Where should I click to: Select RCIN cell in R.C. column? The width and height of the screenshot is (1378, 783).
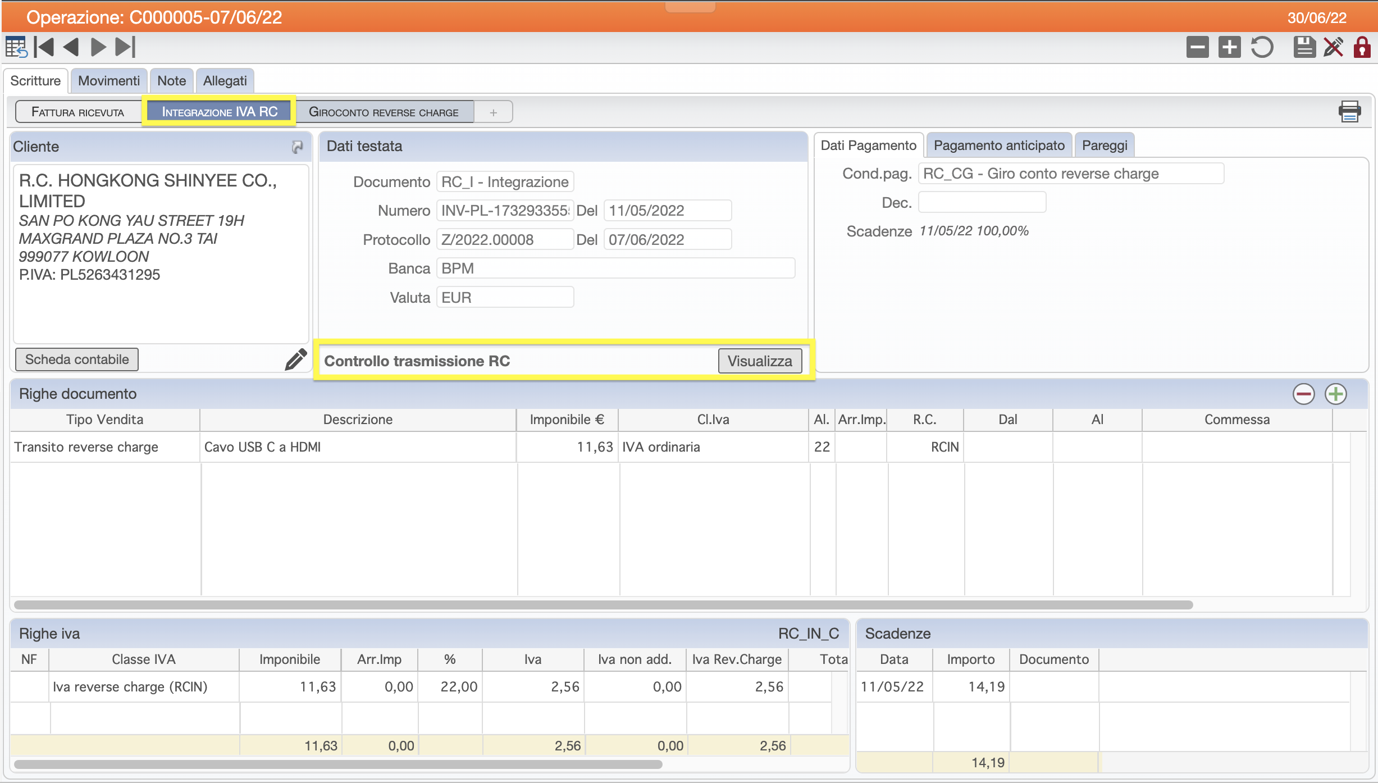(x=925, y=447)
